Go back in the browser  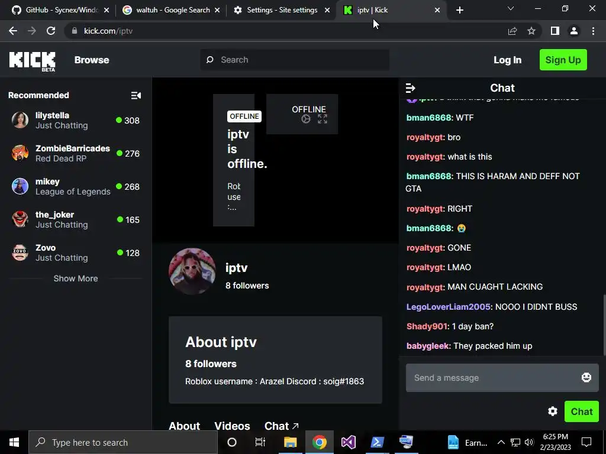coord(13,31)
